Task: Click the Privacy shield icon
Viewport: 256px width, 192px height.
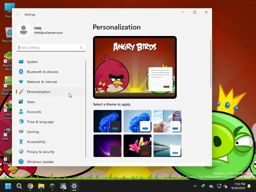Action: [21, 151]
